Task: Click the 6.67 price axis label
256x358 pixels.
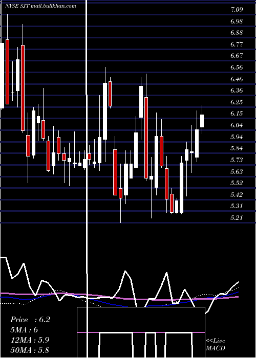Action: (237, 56)
